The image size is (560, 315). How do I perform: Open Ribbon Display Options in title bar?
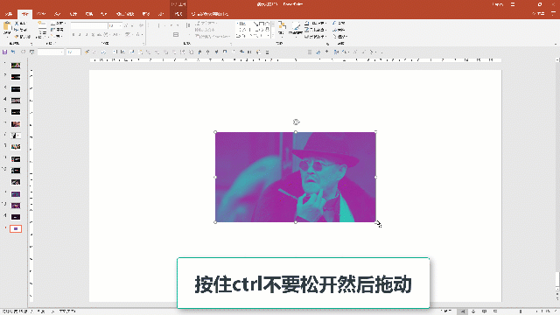(513, 4)
